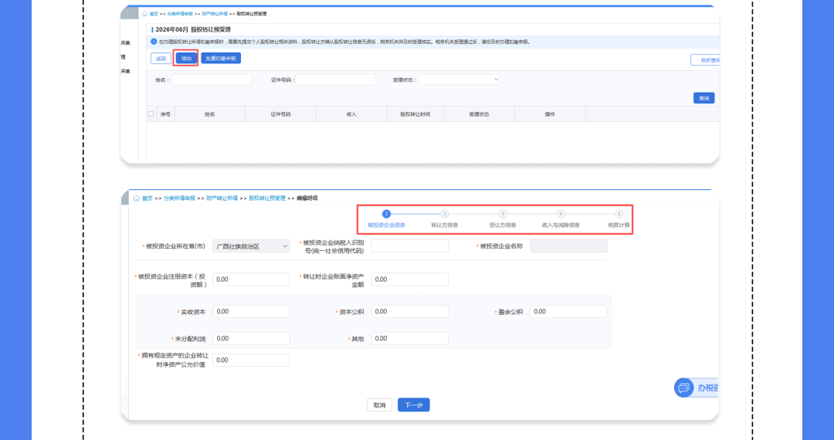834x440 pixels.
Task: Click the 下一步 button
Action: (x=414, y=405)
